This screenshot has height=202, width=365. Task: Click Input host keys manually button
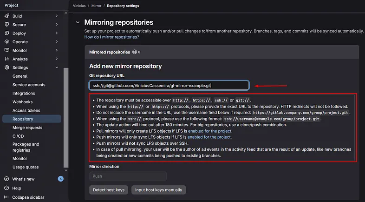pos(158,190)
